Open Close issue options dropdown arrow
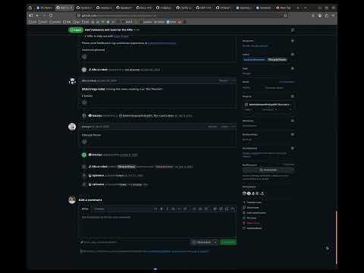Image resolution: width=364 pixels, height=273 pixels. click(215, 242)
